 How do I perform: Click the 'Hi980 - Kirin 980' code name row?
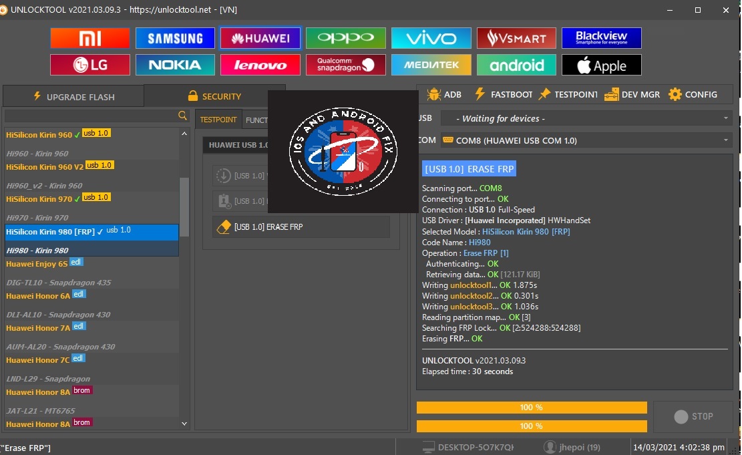click(91, 250)
